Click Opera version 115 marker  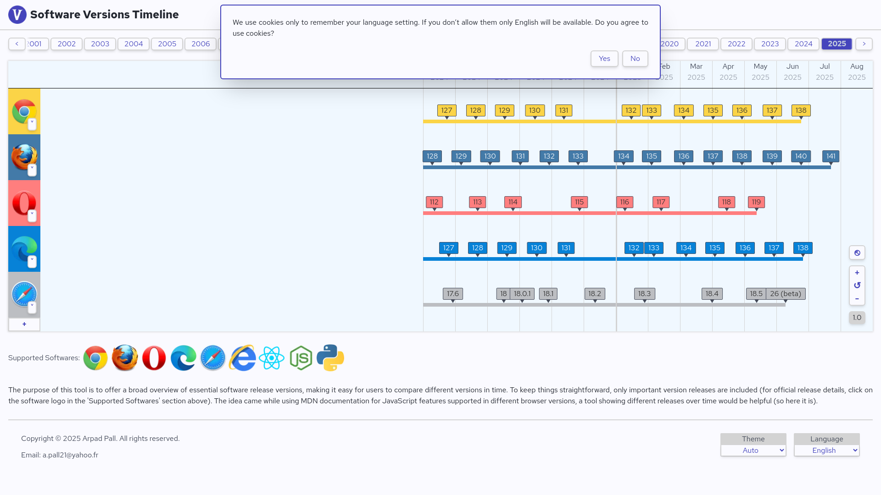pos(580,202)
